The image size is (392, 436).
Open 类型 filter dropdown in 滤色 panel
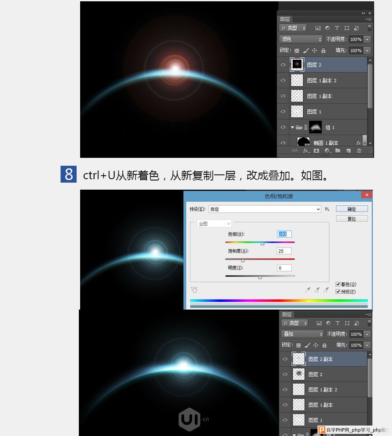pyautogui.click(x=293, y=28)
